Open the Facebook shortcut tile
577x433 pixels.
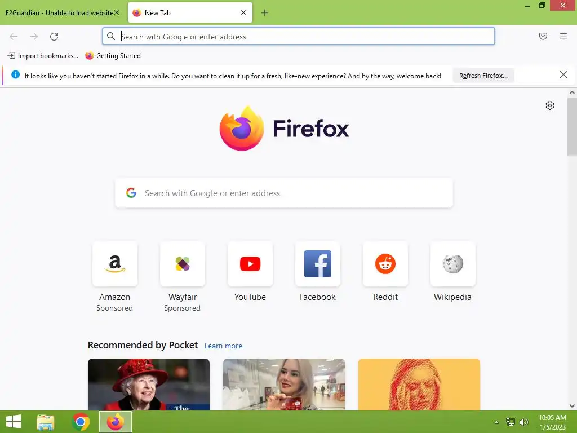(318, 264)
